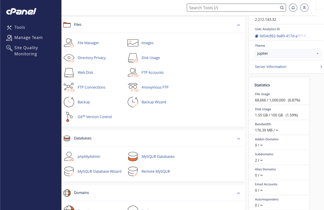Click the Remote MySQL icon
This screenshot has height=210, width=324.
(133, 172)
